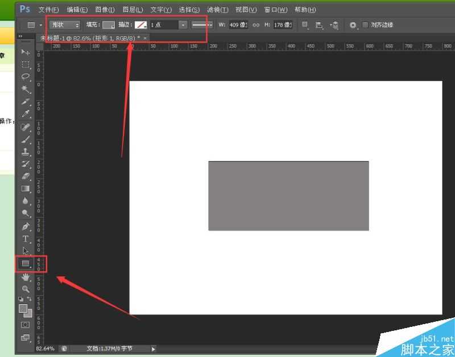Toggle Quick Mask mode
This screenshot has height=357, width=455.
click(26, 325)
